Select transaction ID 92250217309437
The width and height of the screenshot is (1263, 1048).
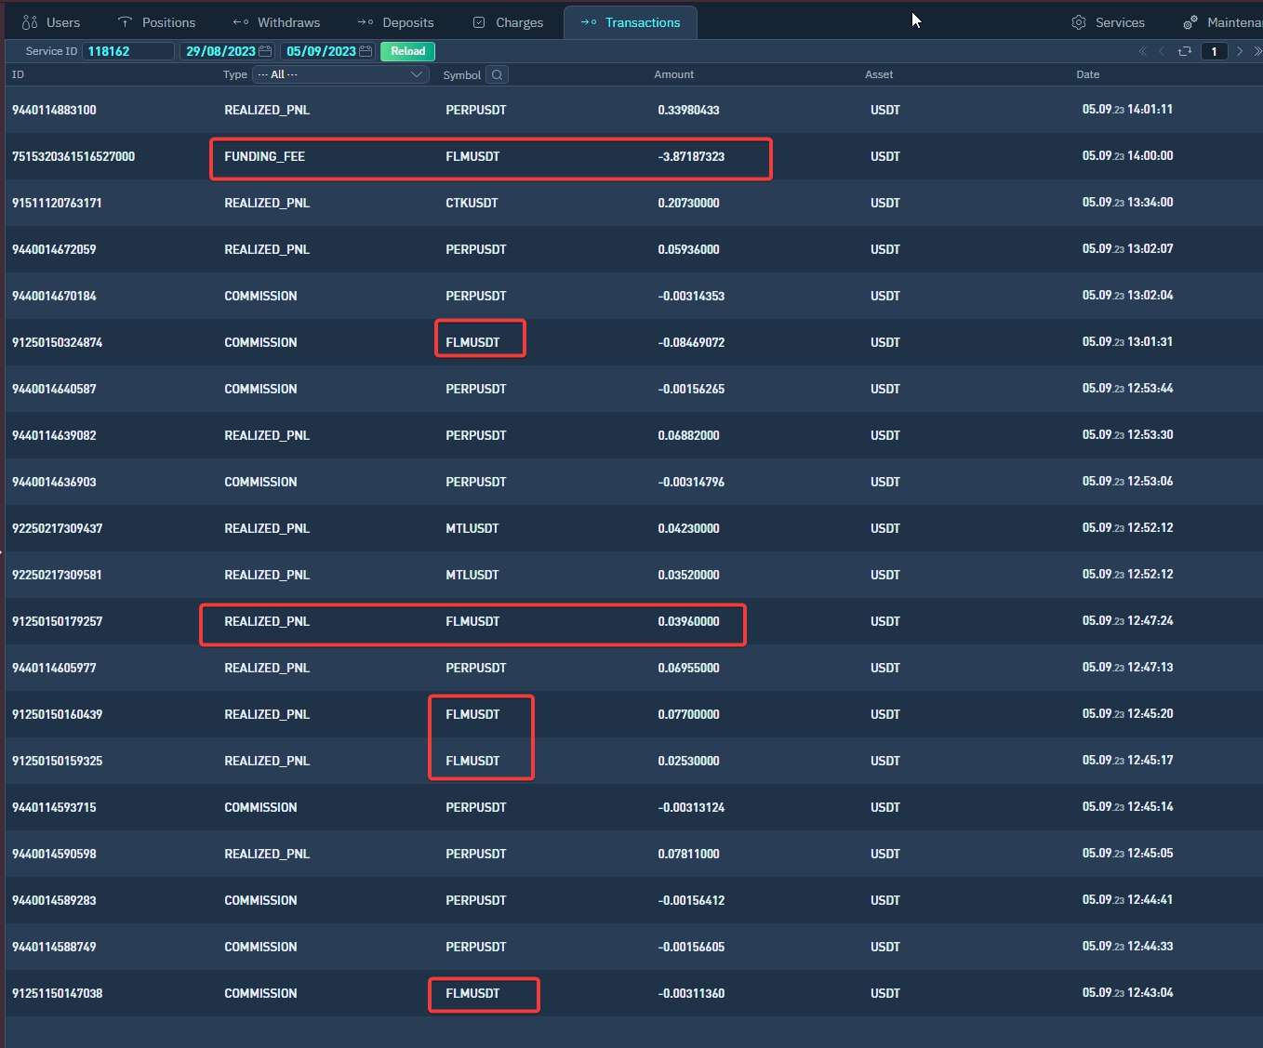click(x=57, y=528)
